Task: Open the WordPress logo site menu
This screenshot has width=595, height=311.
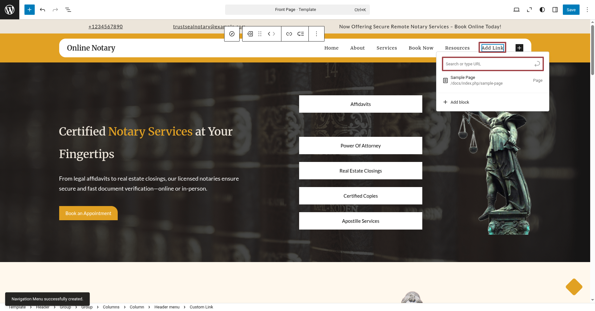Action: tap(10, 10)
